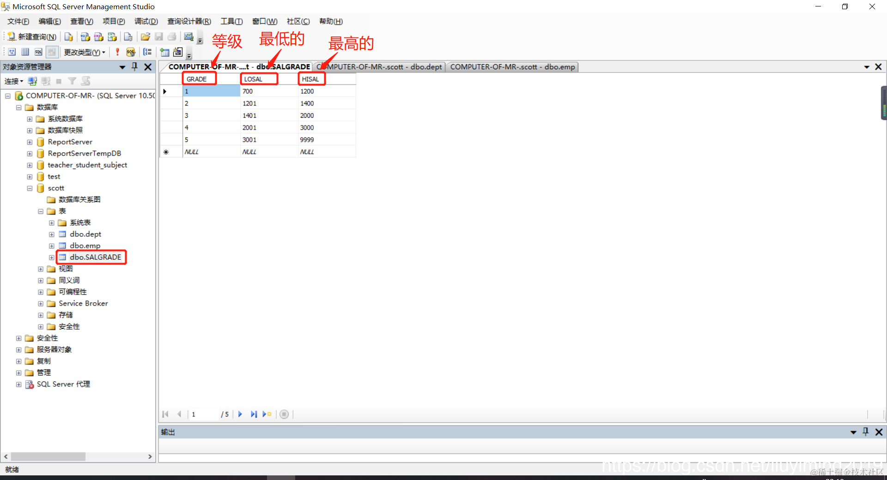
Task: Open the Activity Monitor icon
Action: click(188, 37)
